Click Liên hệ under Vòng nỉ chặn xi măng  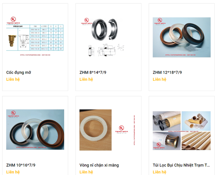point(86,172)
